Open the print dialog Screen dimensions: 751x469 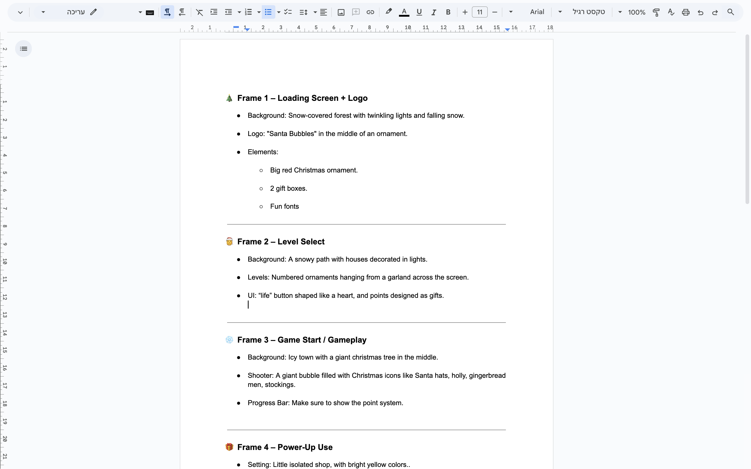point(686,12)
